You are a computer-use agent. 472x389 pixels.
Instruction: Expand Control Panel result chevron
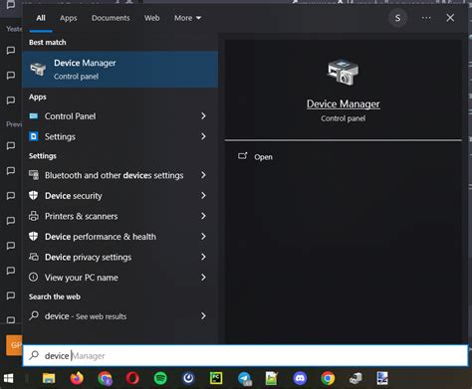(x=203, y=116)
